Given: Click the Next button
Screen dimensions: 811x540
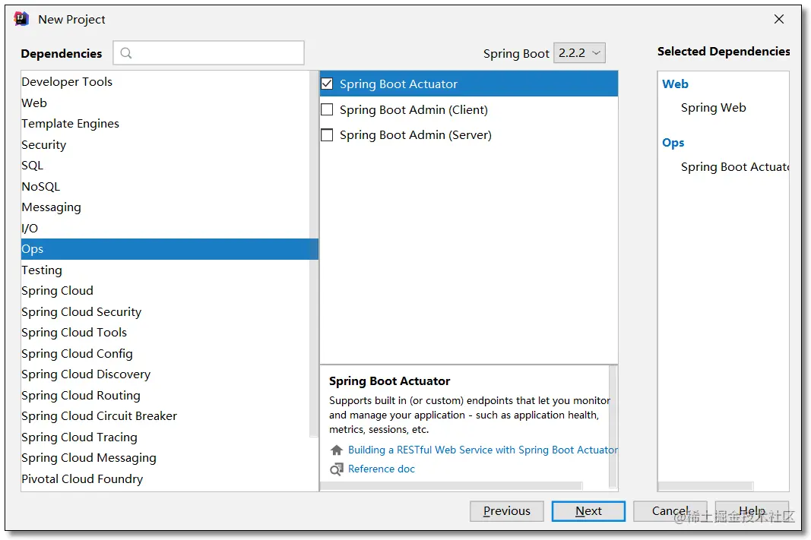Looking at the screenshot, I should tap(588, 511).
